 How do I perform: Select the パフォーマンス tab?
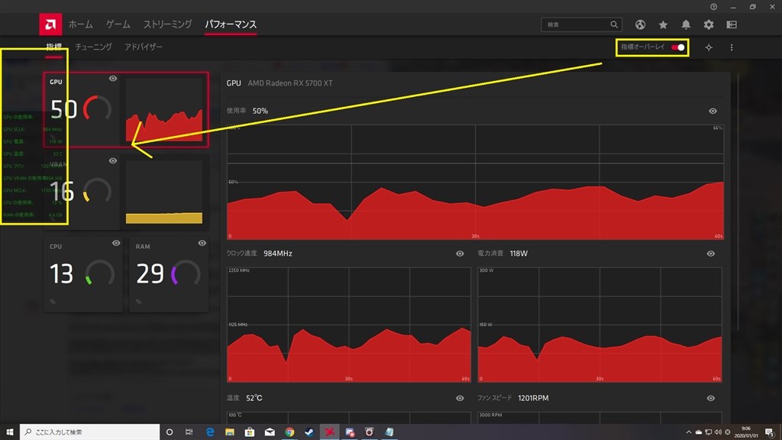[231, 24]
